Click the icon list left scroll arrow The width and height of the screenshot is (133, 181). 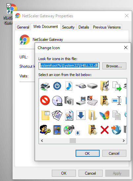42,140
